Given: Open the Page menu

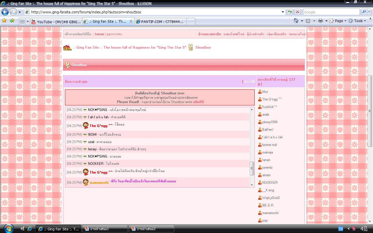Looking at the screenshot, I should pos(338,21).
